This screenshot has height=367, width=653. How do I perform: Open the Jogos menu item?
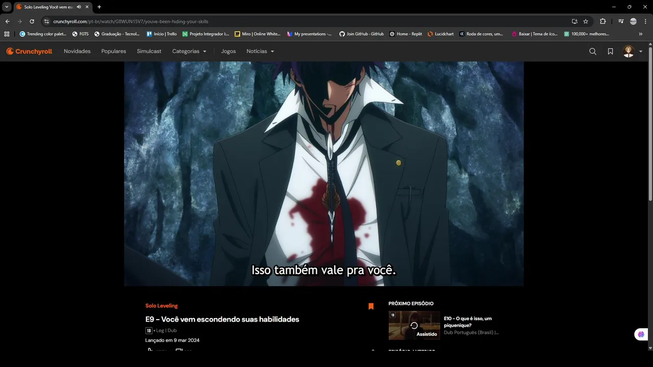pos(229,51)
